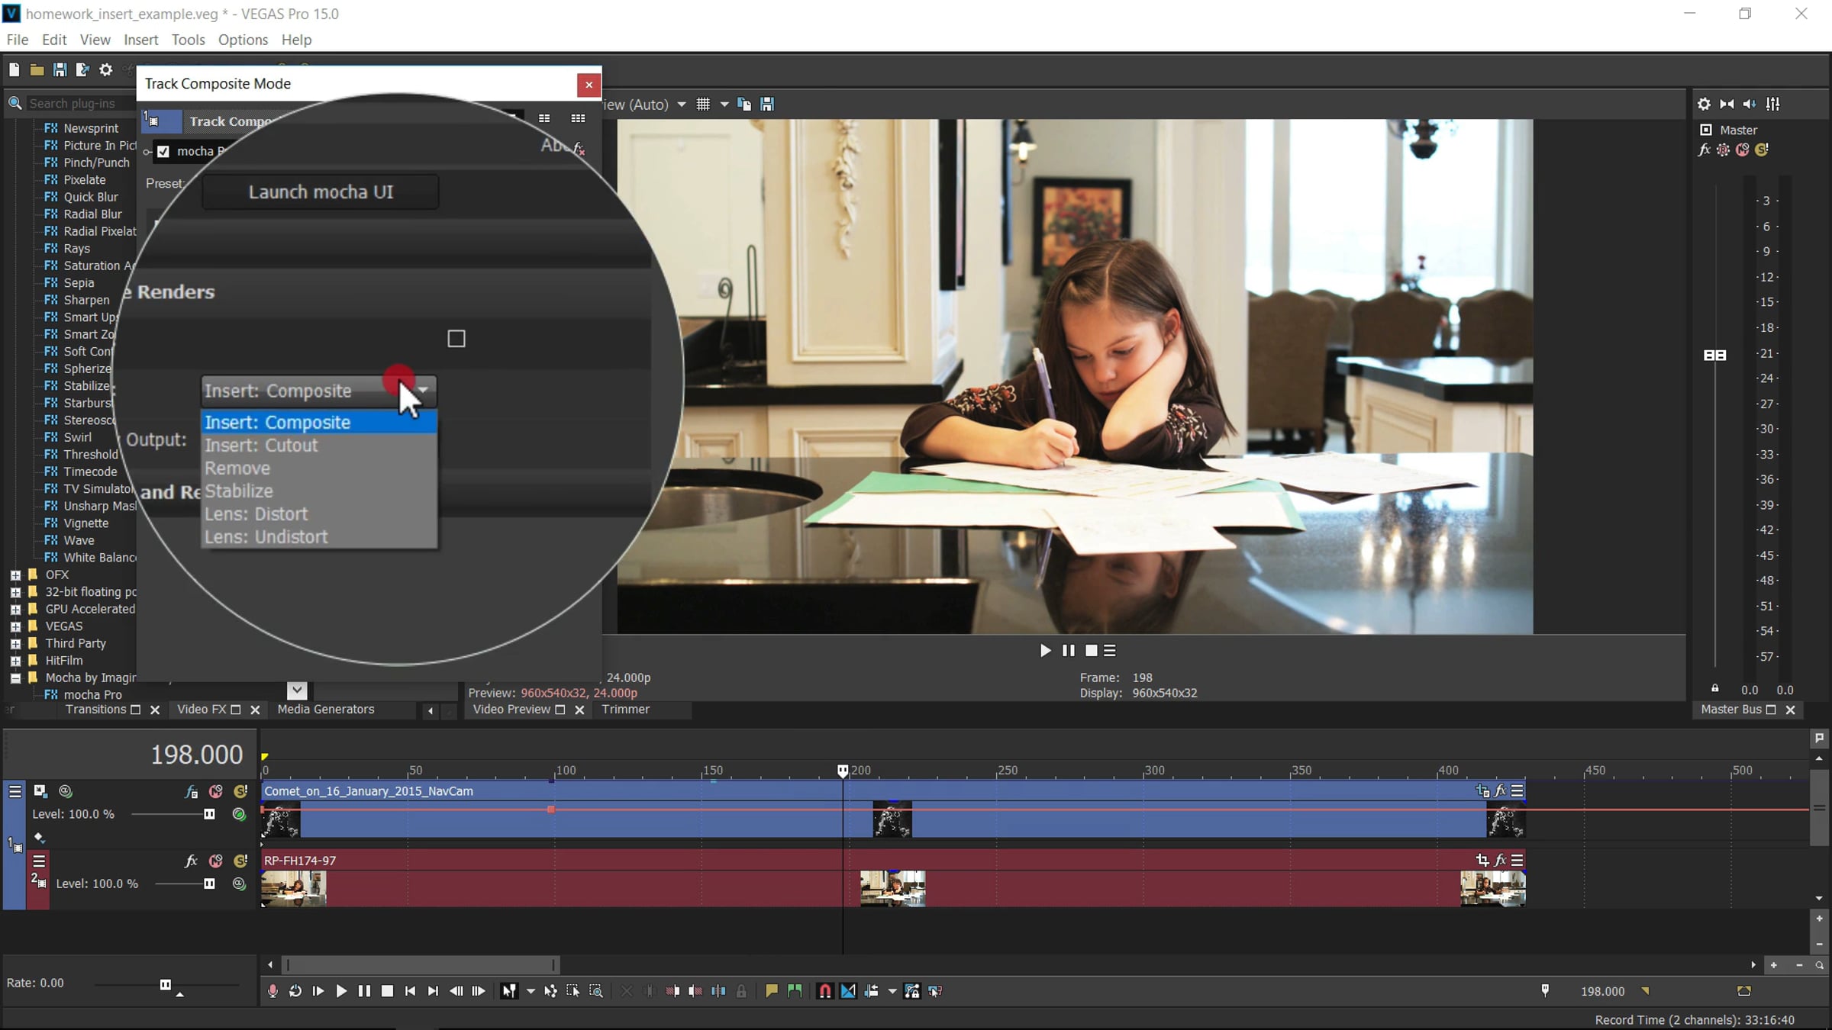Toggle snapping with the magnet icon

(825, 991)
